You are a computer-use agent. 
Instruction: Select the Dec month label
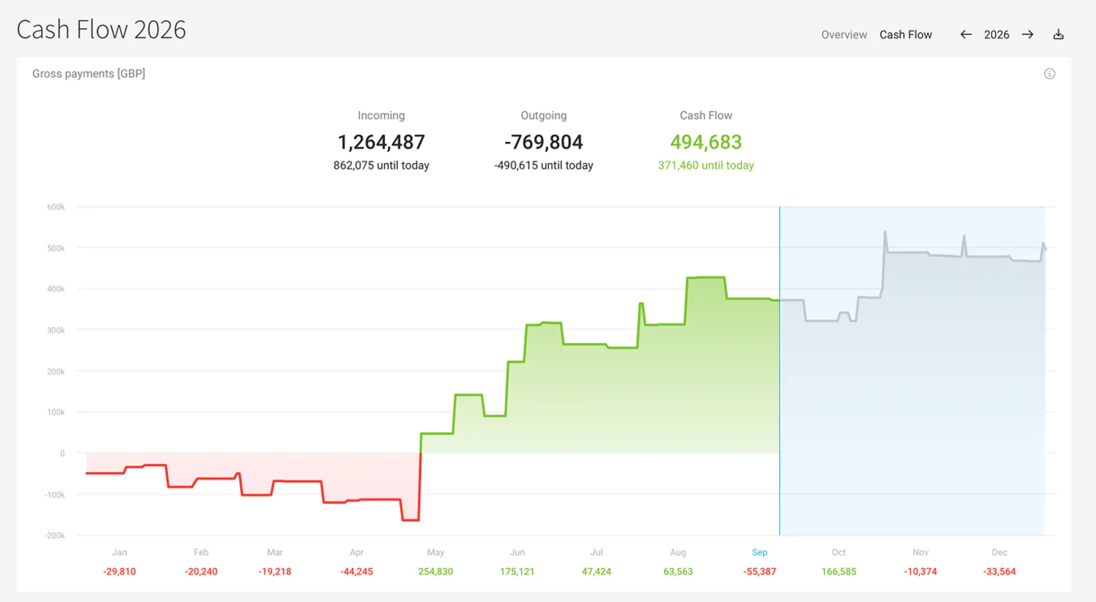coord(999,552)
